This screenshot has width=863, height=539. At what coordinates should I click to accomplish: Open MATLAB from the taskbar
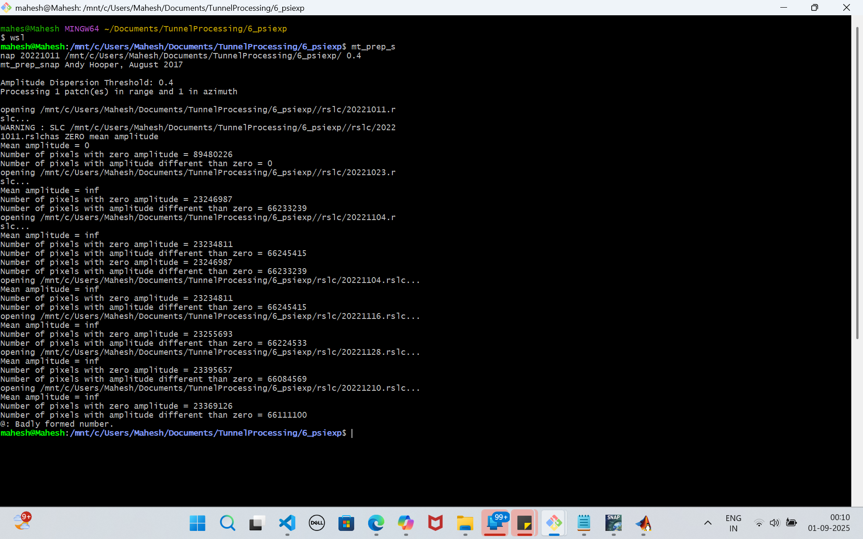tap(643, 523)
